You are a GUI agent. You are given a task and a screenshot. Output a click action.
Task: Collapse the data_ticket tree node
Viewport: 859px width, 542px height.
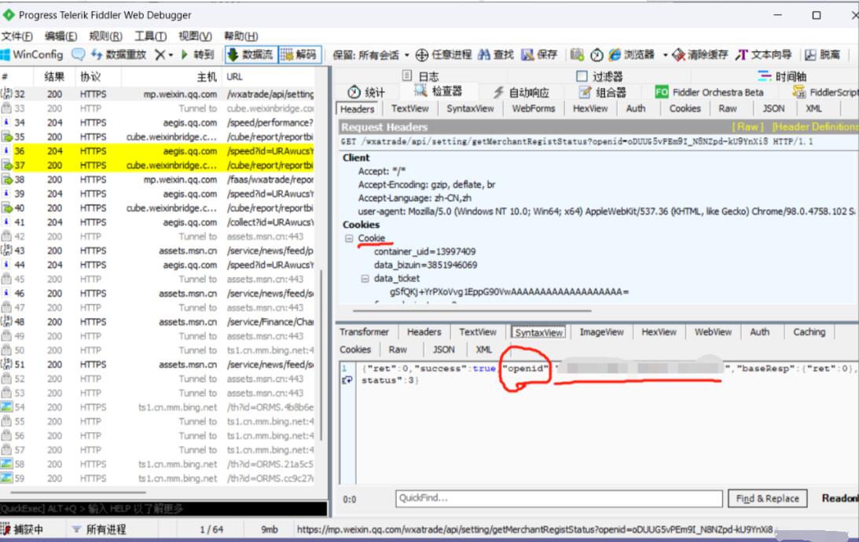point(365,278)
